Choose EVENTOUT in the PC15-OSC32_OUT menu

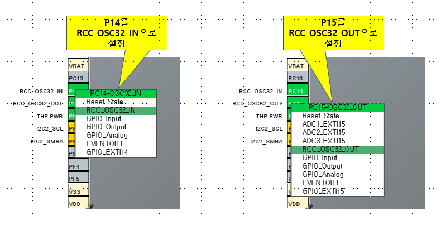pyautogui.click(x=320, y=182)
